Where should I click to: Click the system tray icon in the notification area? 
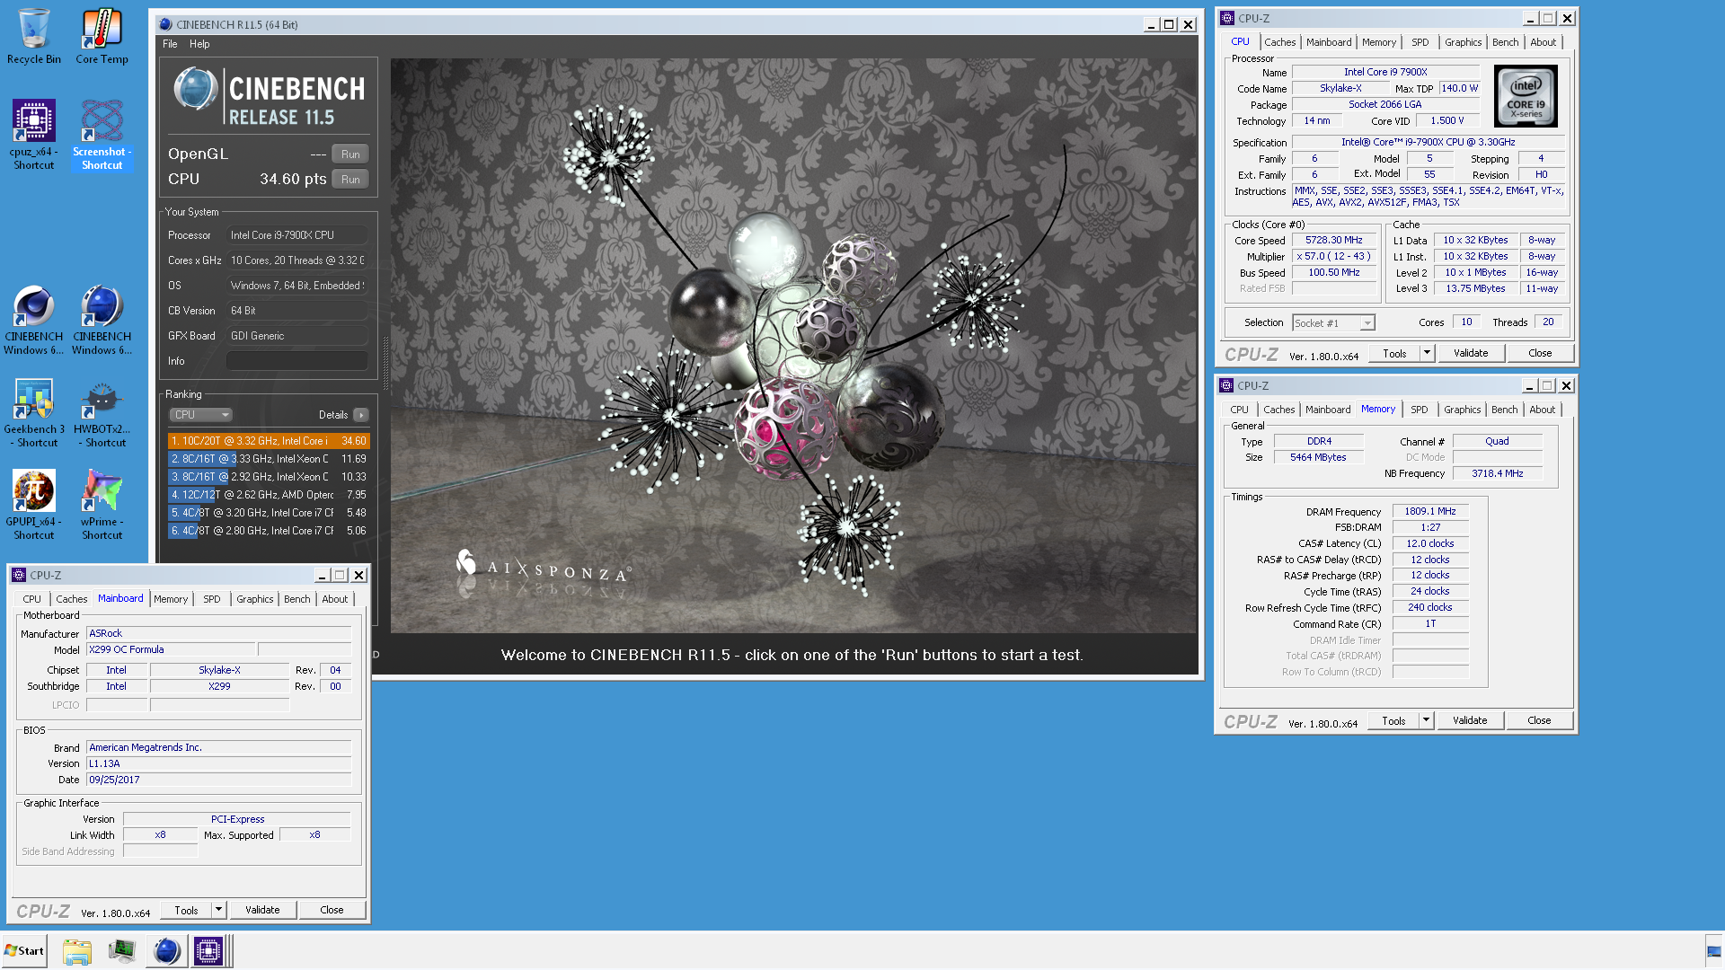pyautogui.click(x=1713, y=951)
